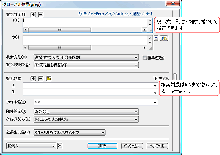Open the タイムスタンプ(K) dropdown
Image resolution: width=220 pixels, height=155 pixels.
coord(86,120)
